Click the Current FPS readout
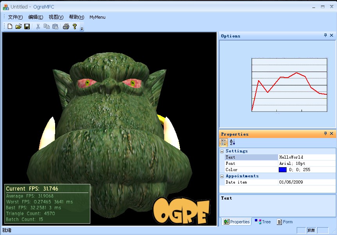This screenshot has width=337, height=235. point(32,189)
